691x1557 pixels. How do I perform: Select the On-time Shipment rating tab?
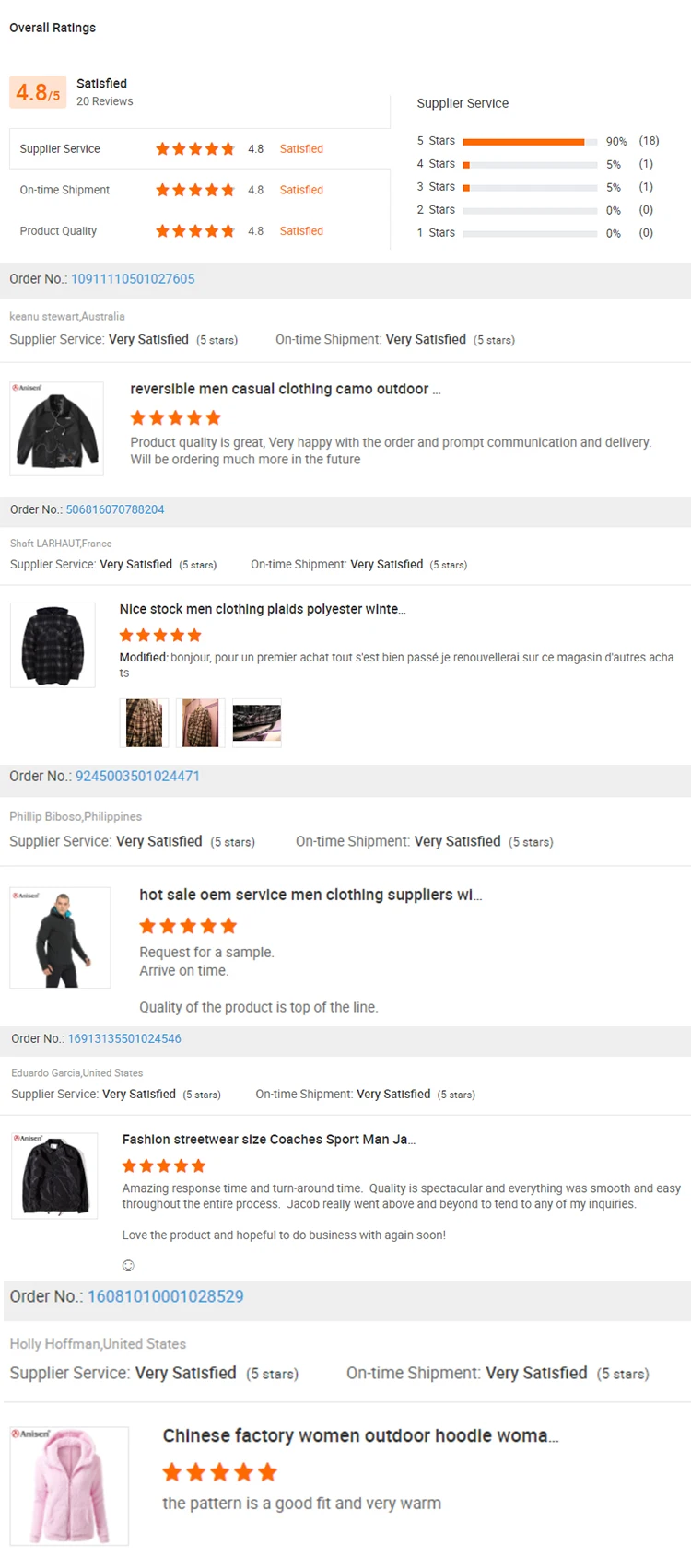(x=64, y=190)
